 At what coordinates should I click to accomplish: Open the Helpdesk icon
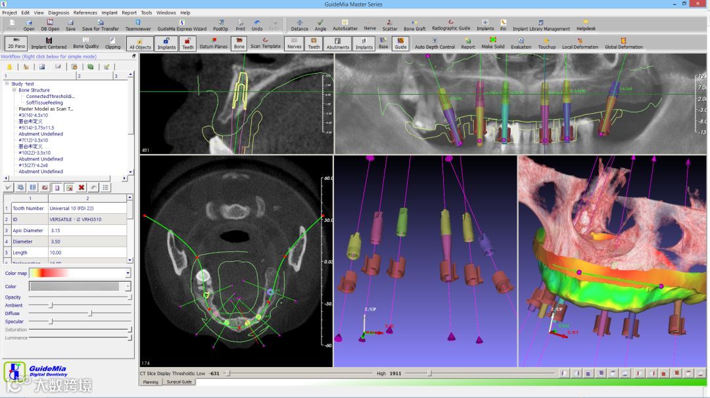586,25
